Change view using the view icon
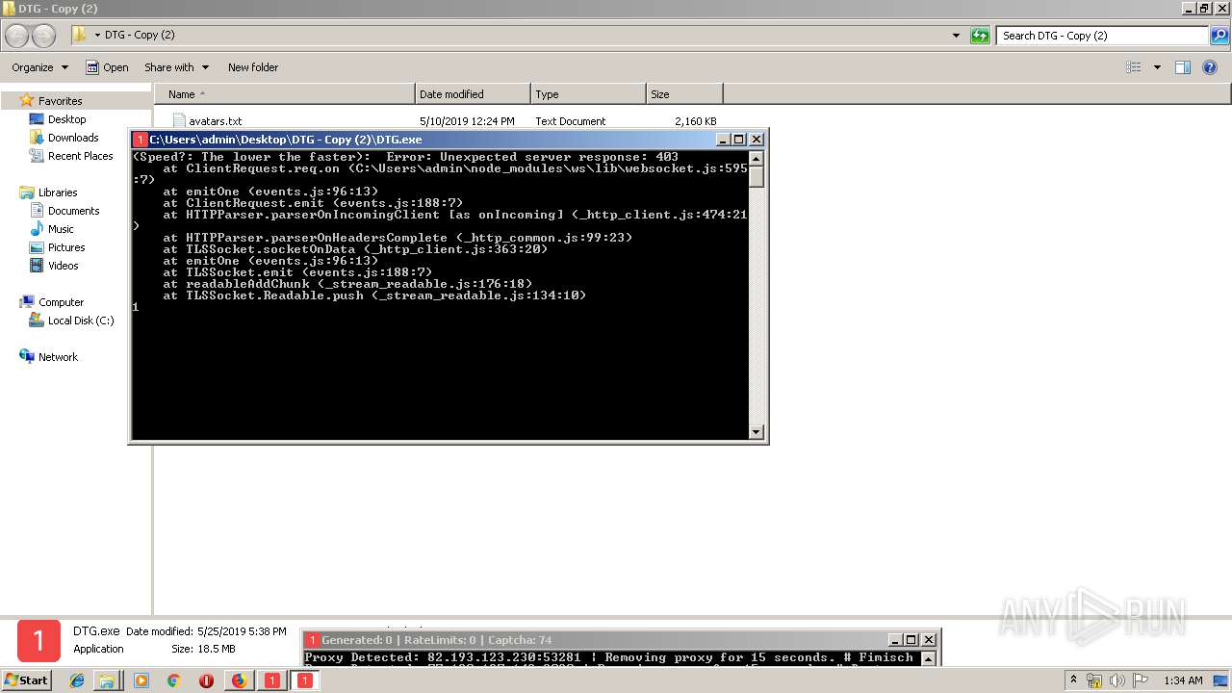This screenshot has height=693, width=1232. click(x=1134, y=67)
